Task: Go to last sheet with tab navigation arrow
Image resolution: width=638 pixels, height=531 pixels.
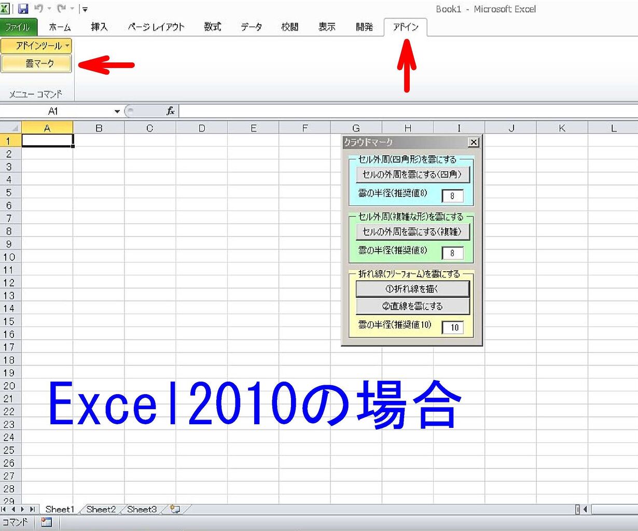Action: [32, 509]
